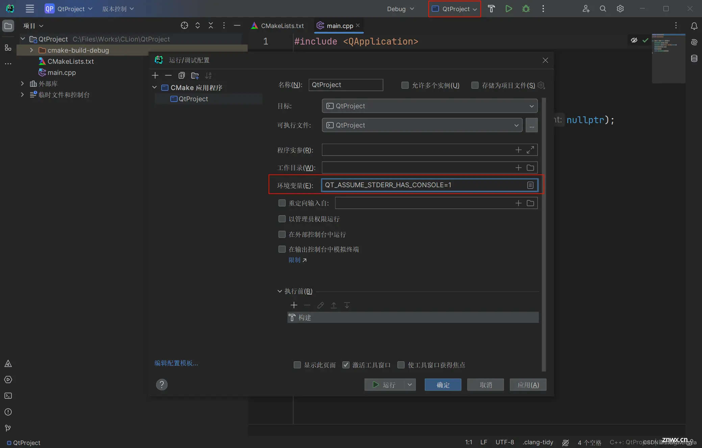Open run button dropdown arrow in dialog
Viewport: 702px width, 448px height.
pos(410,385)
